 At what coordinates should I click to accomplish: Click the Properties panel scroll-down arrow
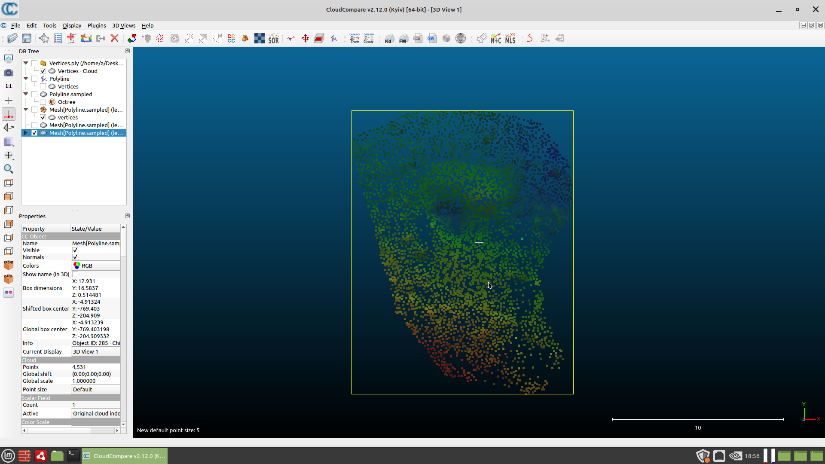tap(123, 424)
